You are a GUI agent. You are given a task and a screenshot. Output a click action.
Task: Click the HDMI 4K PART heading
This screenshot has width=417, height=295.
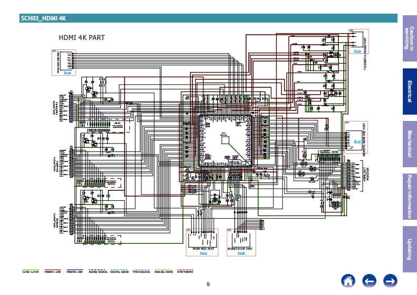(x=81, y=38)
